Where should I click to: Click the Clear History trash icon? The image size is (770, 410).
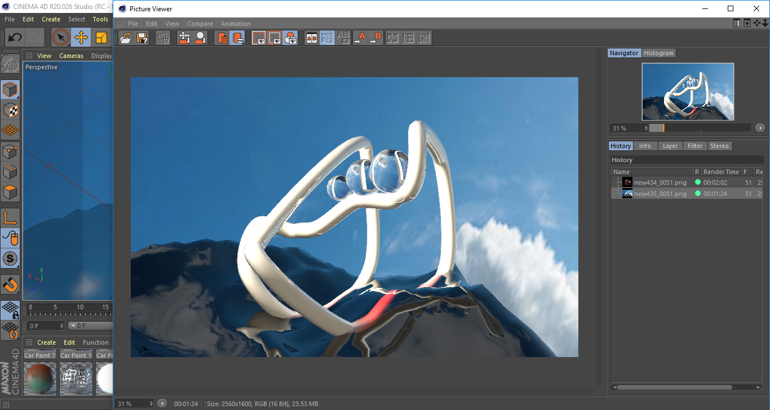(x=222, y=38)
